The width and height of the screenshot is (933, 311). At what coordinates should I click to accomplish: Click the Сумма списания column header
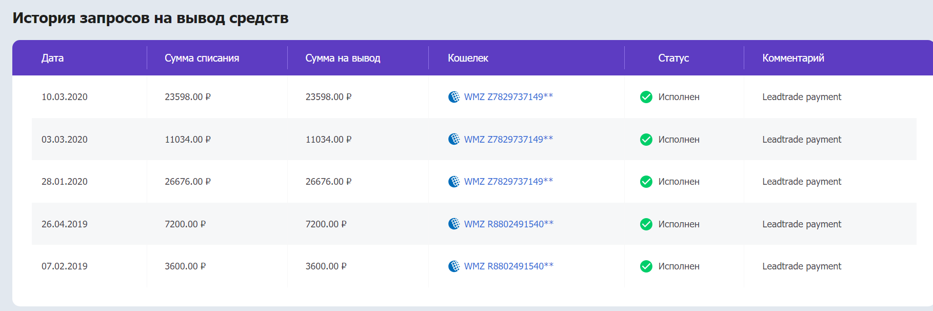tap(202, 58)
